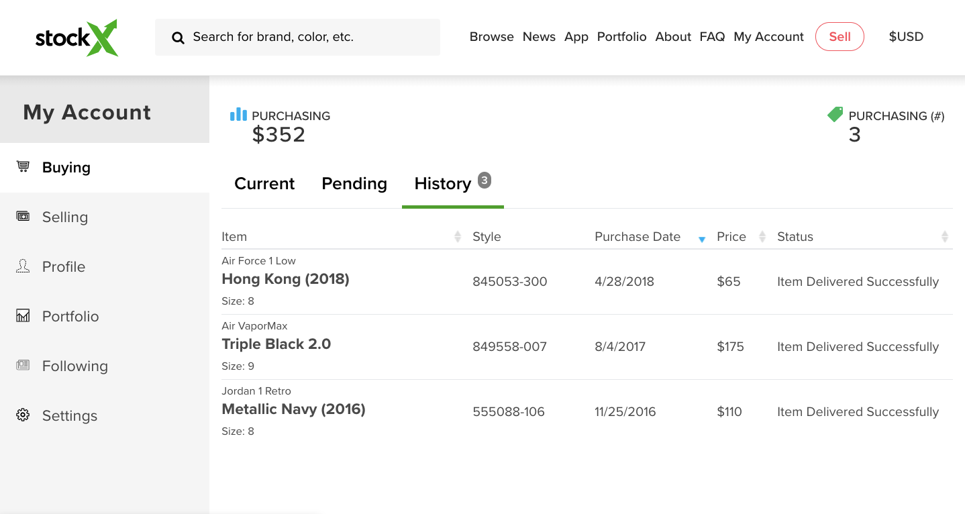Viewport: 965px width, 514px height.
Task: Click purchase date 11/25/2016
Action: coord(625,412)
